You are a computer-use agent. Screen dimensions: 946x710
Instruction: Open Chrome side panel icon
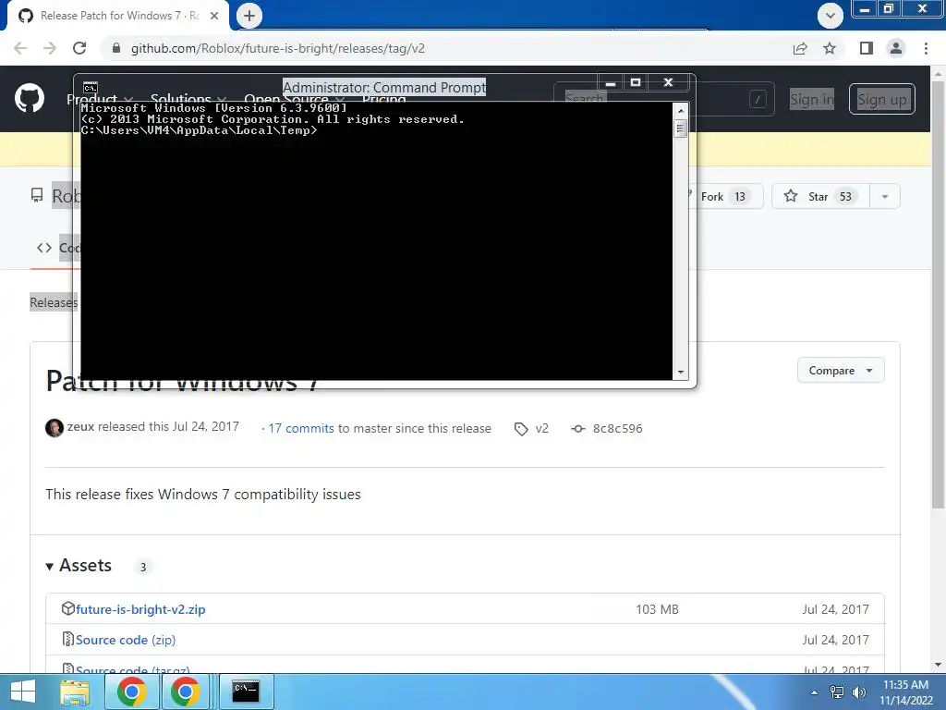point(867,48)
